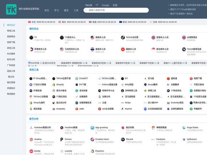Viewport: 207px width, 155px height.
Task: Open the 越南本土店 flag icon
Action: pos(123,49)
